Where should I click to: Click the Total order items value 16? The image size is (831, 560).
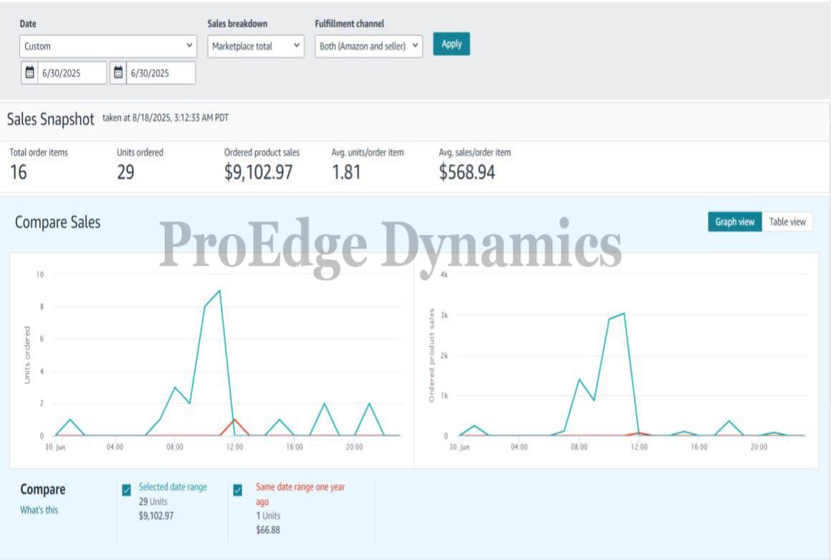(x=19, y=172)
